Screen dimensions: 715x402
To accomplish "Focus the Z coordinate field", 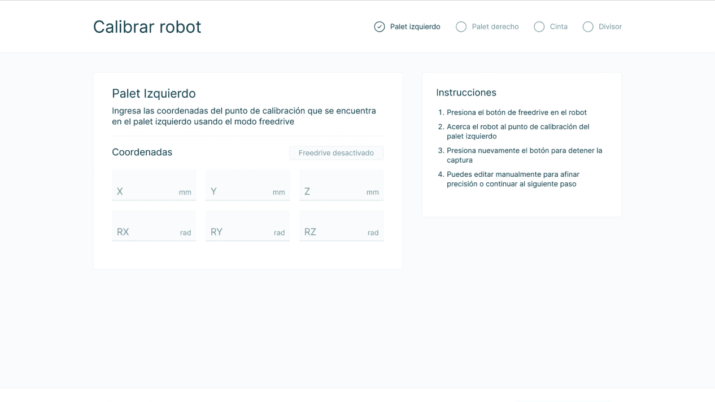I will [342, 185].
